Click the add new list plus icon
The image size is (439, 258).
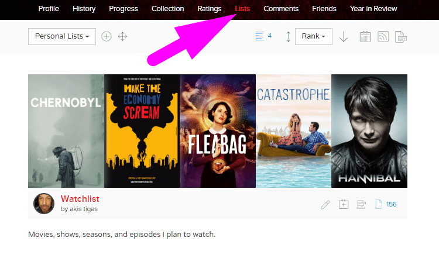(107, 36)
